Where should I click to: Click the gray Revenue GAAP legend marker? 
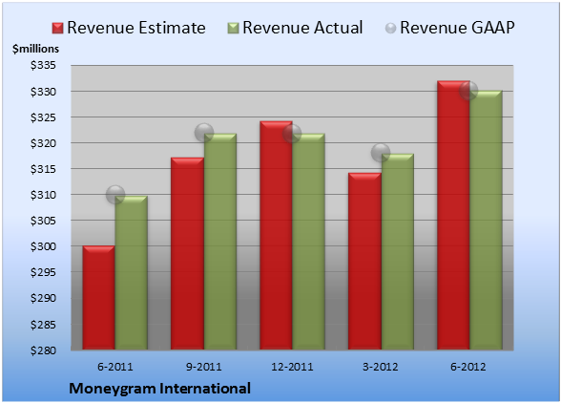click(390, 29)
